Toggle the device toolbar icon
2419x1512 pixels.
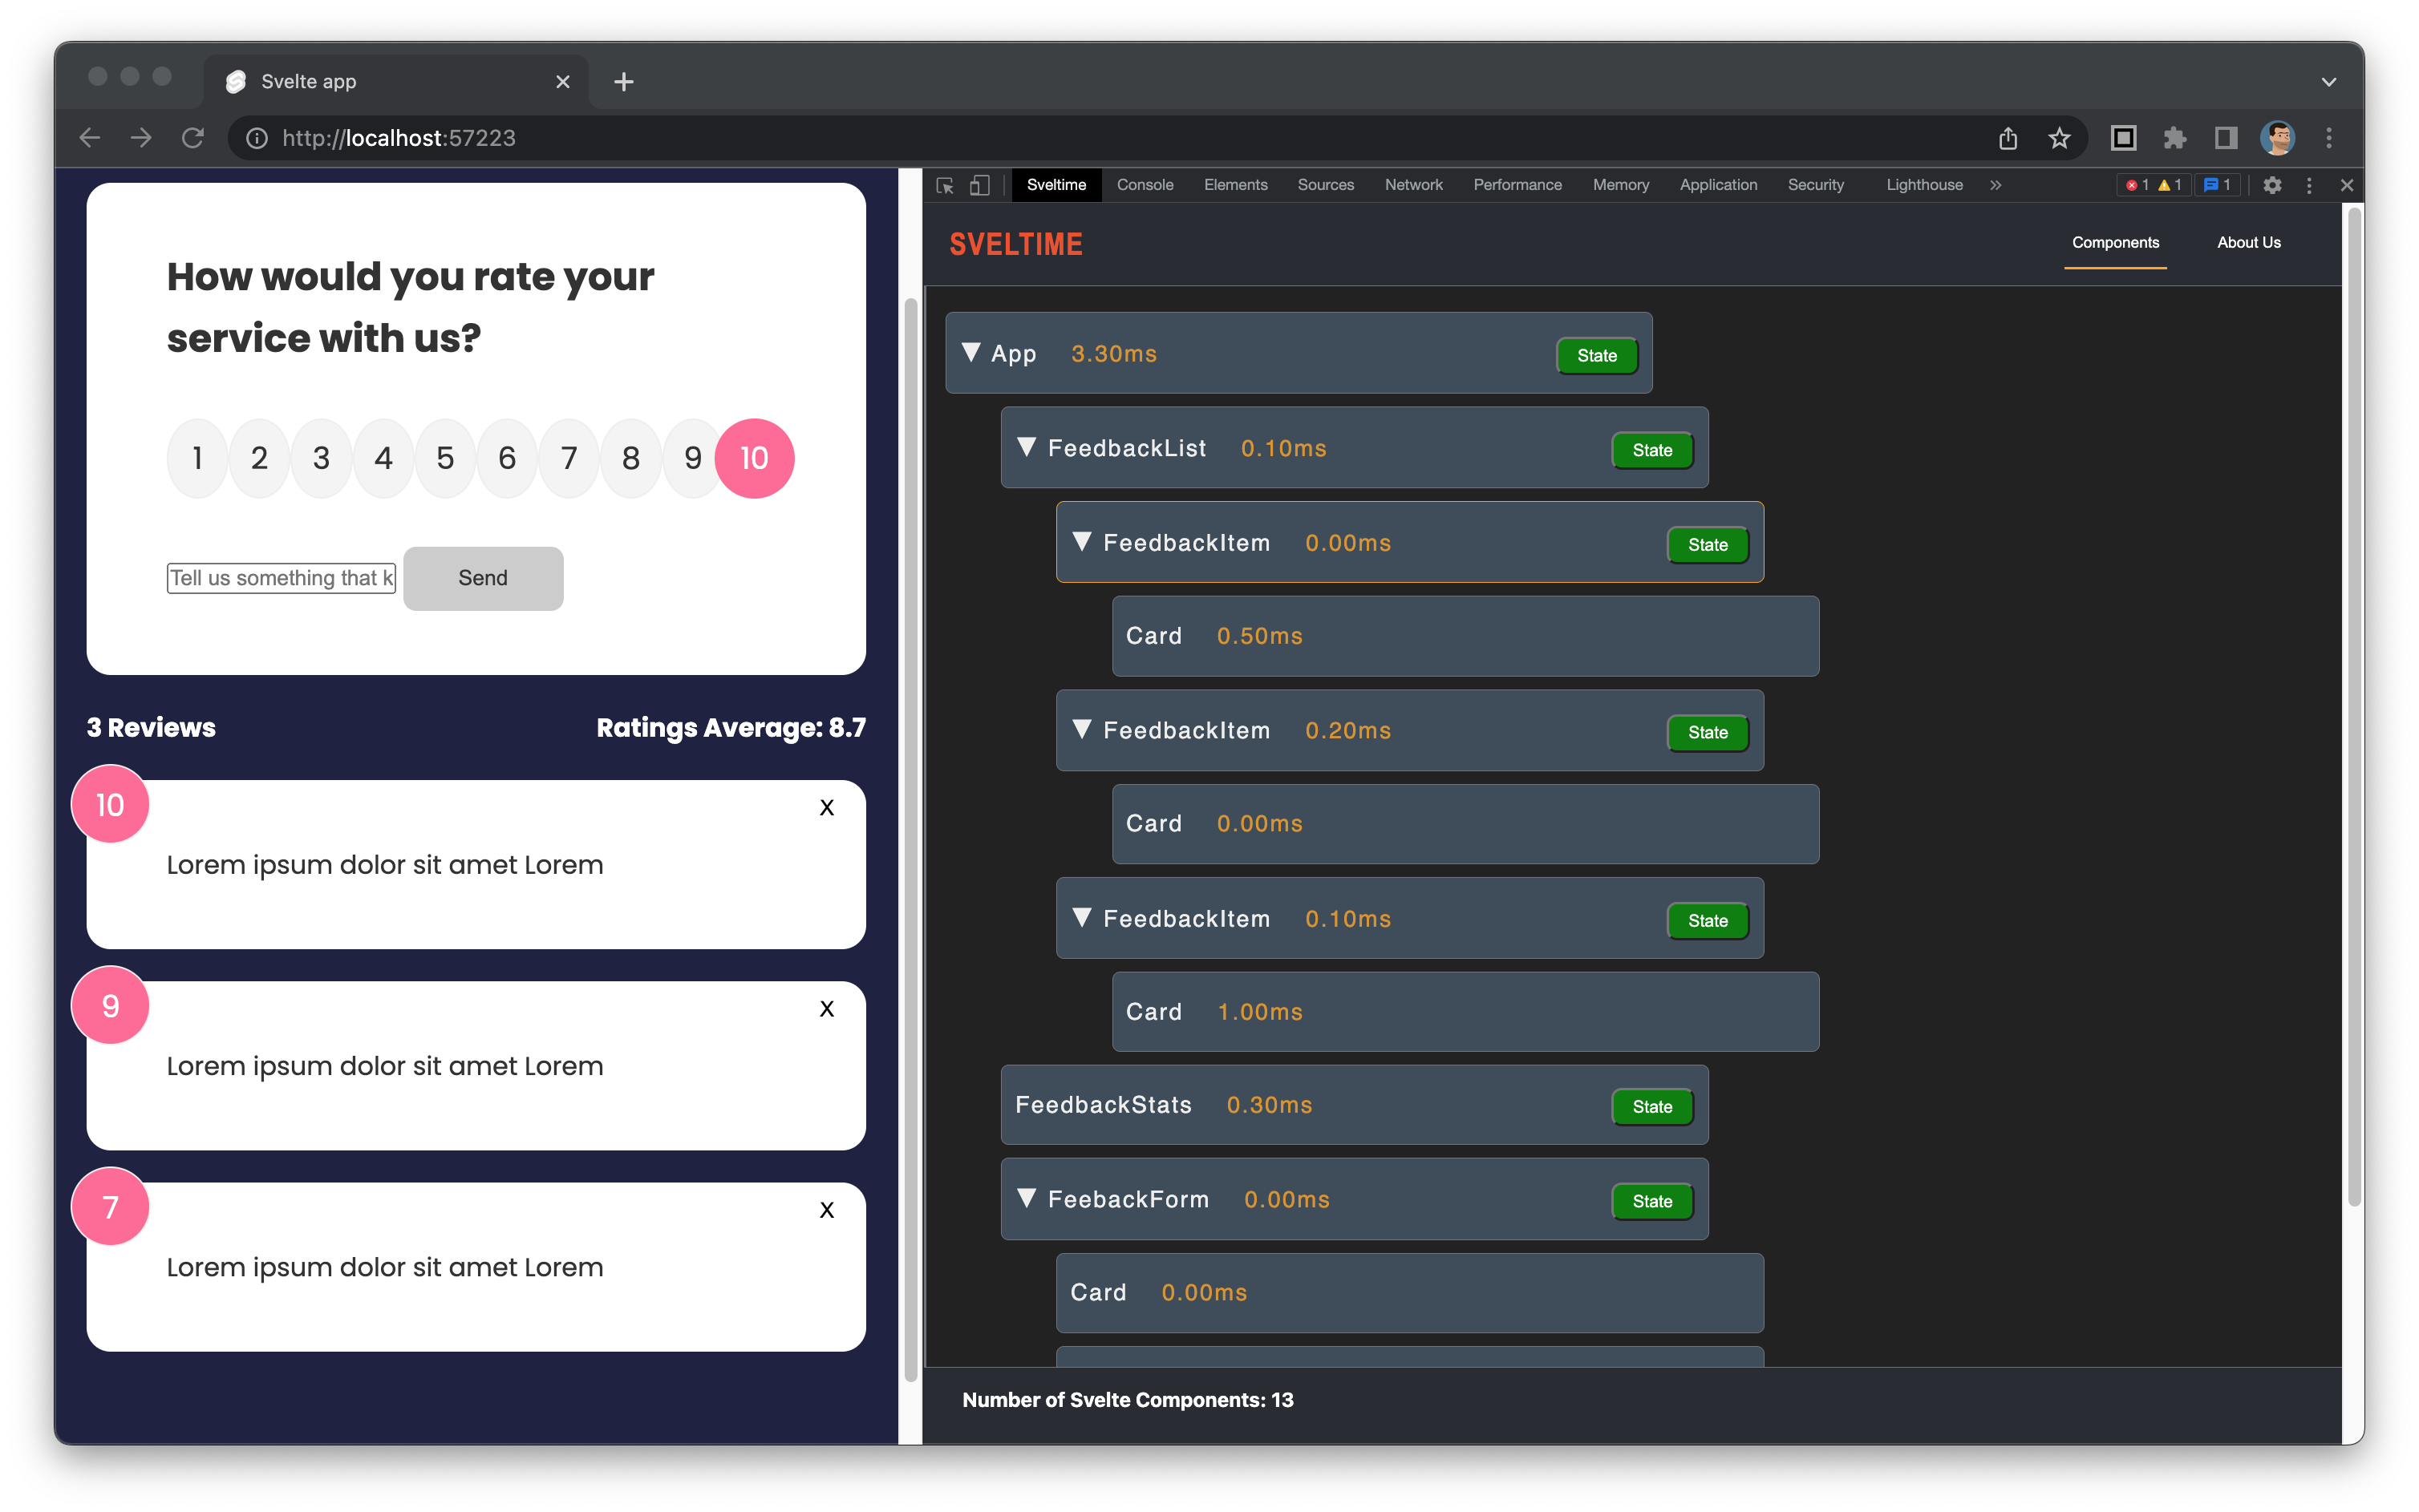[x=979, y=185]
